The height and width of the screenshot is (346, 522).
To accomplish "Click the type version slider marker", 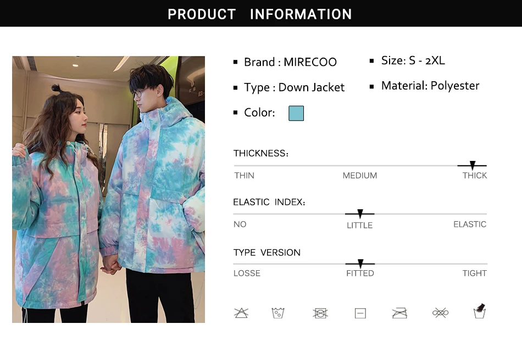I will [360, 264].
